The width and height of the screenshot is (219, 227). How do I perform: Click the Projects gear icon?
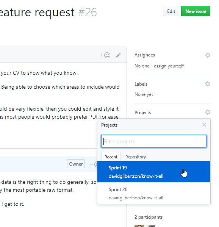pos(207,112)
